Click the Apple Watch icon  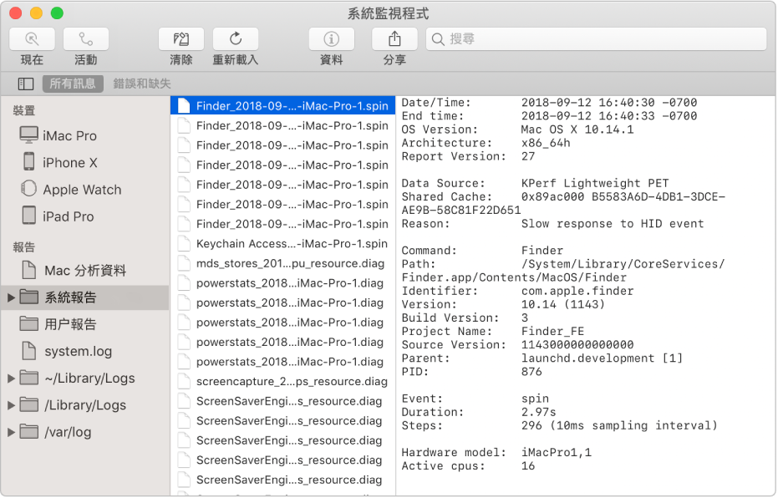pos(28,189)
